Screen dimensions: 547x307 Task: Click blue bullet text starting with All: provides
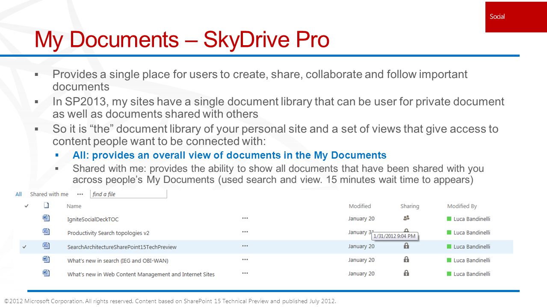click(x=230, y=155)
